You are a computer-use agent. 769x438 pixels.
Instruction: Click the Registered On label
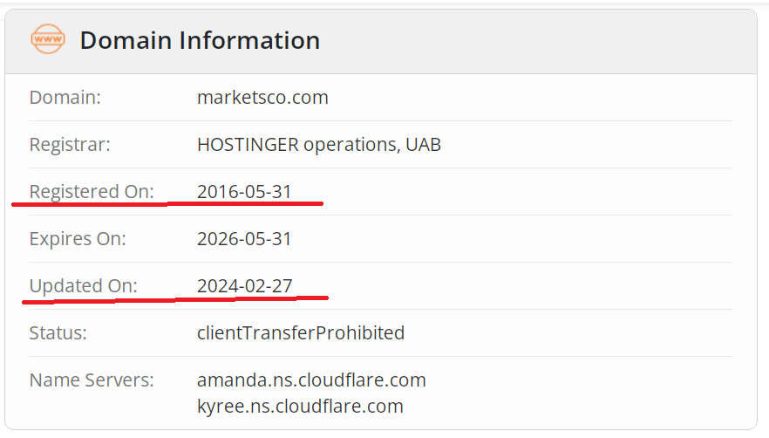pos(92,191)
